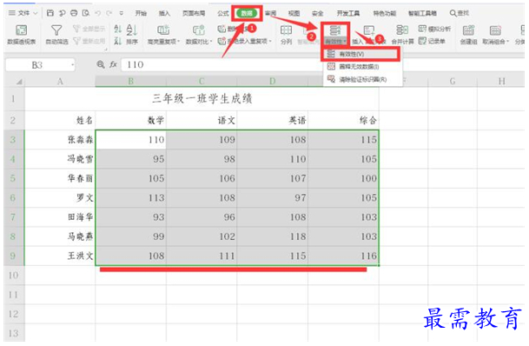Click the name cell 张淼淼
This screenshot has width=529, height=346.
60,140
